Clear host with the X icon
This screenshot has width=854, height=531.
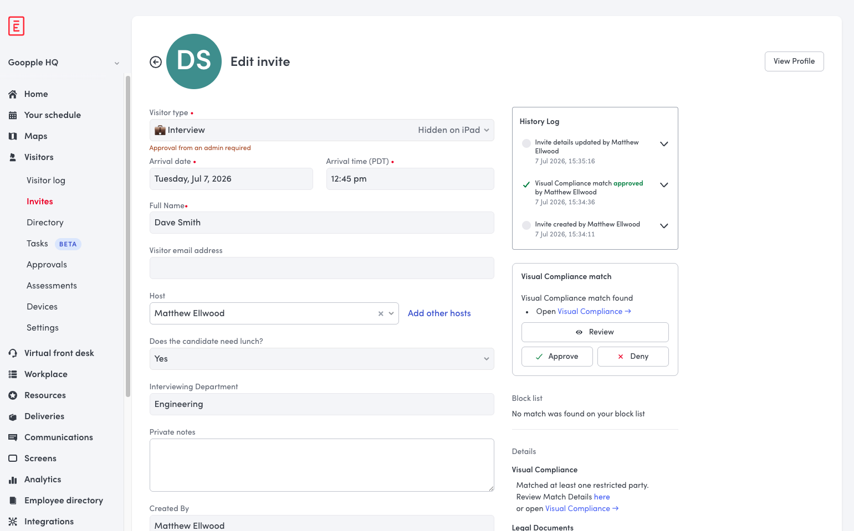click(x=381, y=313)
